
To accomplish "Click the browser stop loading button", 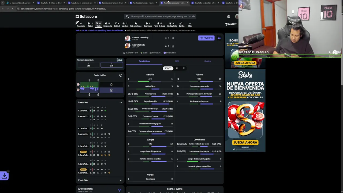I will pos(12,9).
